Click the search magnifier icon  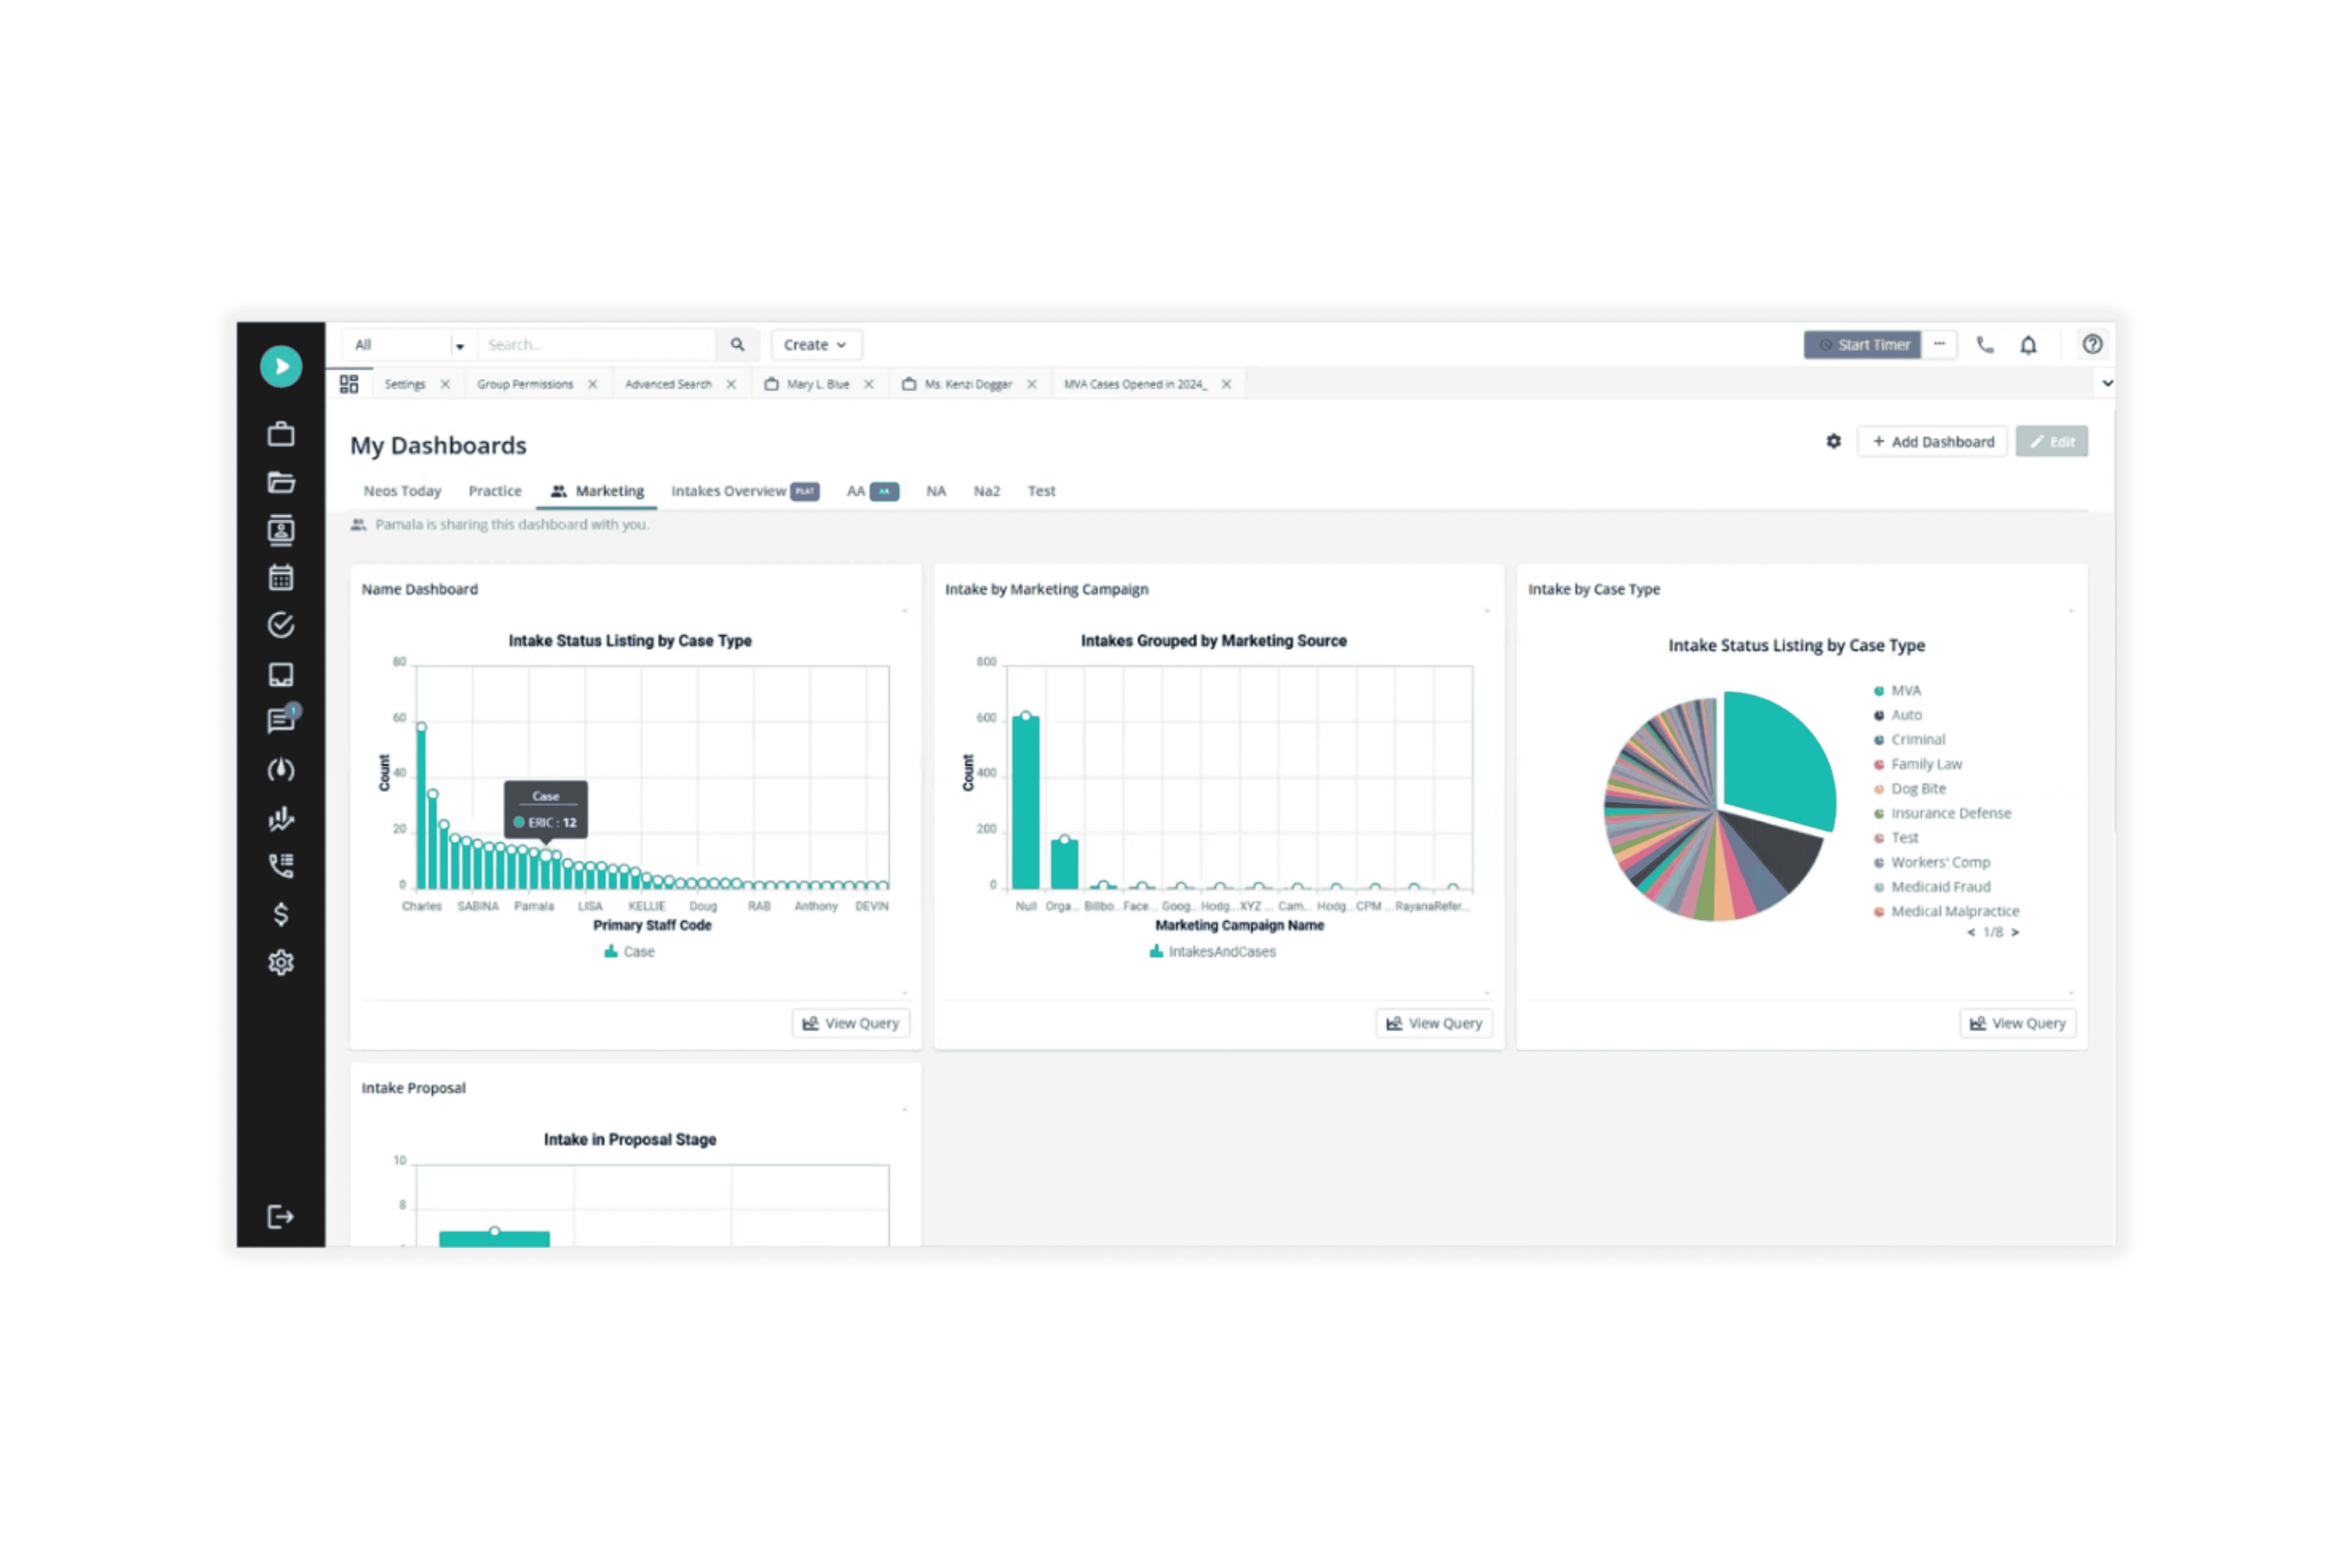point(738,344)
